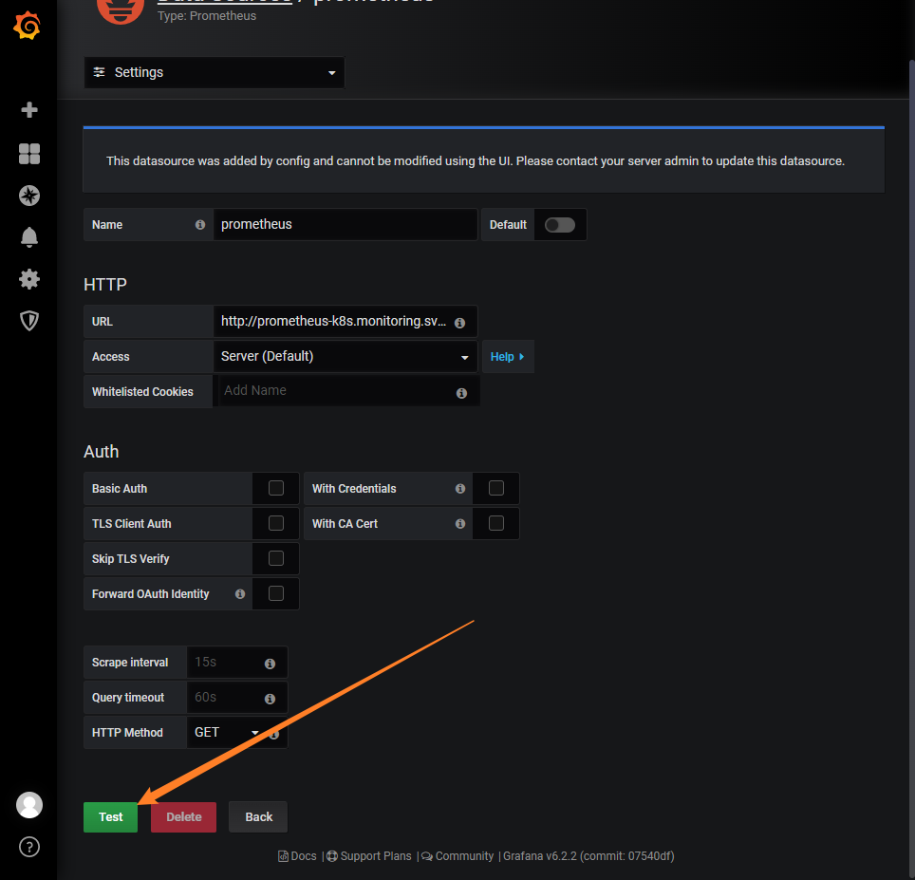Open the Configuration gear icon

point(29,279)
